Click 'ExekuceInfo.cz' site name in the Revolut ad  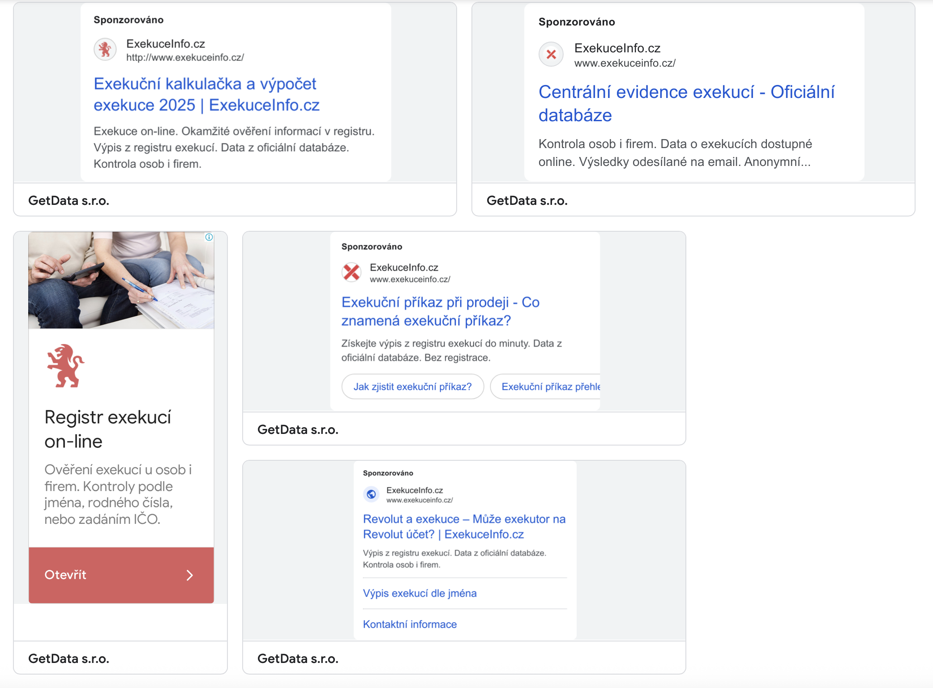point(415,490)
